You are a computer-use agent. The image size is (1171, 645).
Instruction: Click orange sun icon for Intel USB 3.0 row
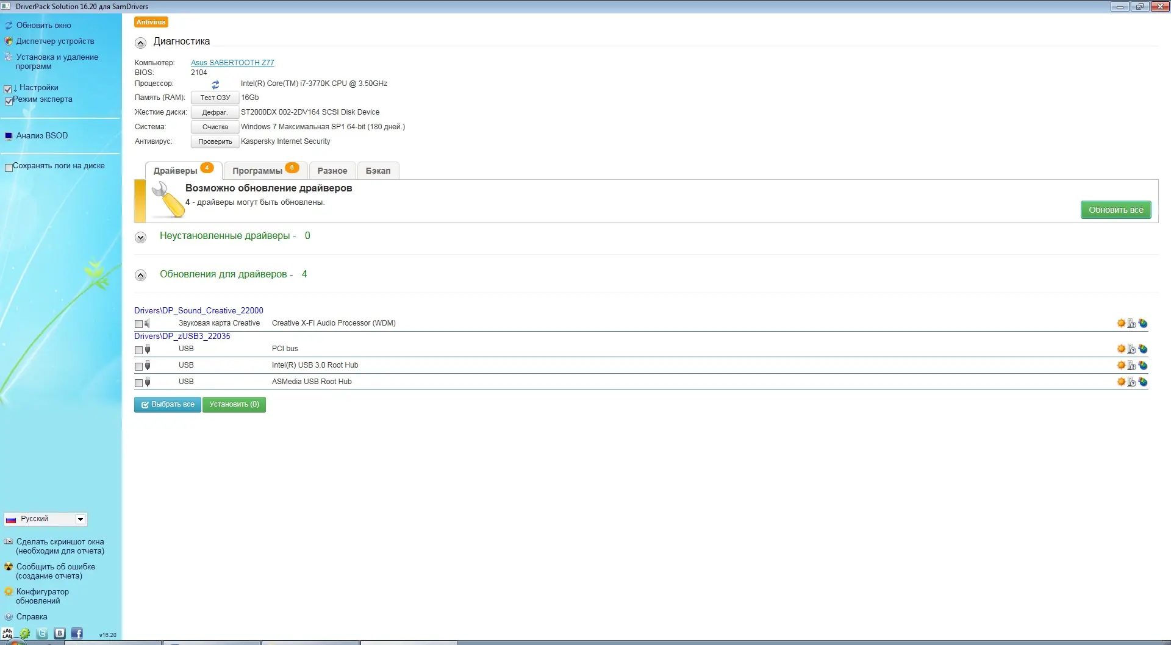1121,365
